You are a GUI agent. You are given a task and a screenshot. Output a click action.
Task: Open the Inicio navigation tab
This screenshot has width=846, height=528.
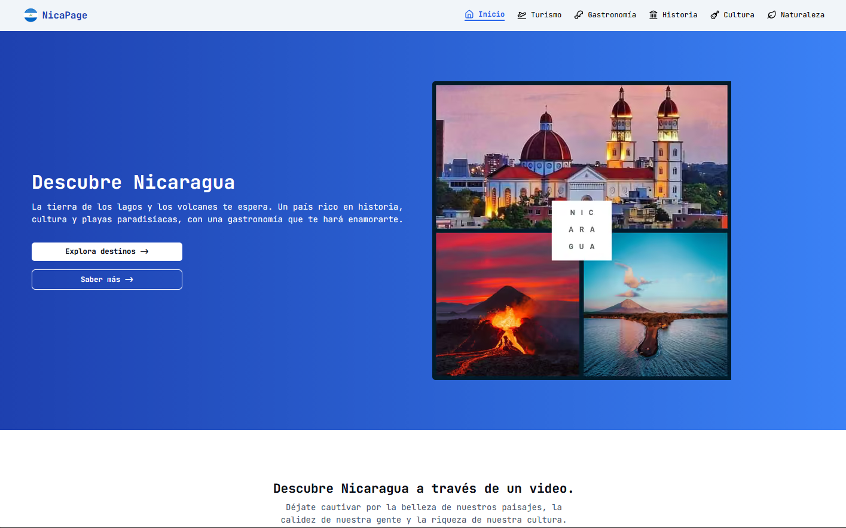pos(485,14)
